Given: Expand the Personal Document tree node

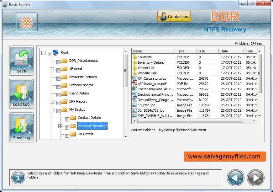Looking at the screenshot, I should coord(60,126).
